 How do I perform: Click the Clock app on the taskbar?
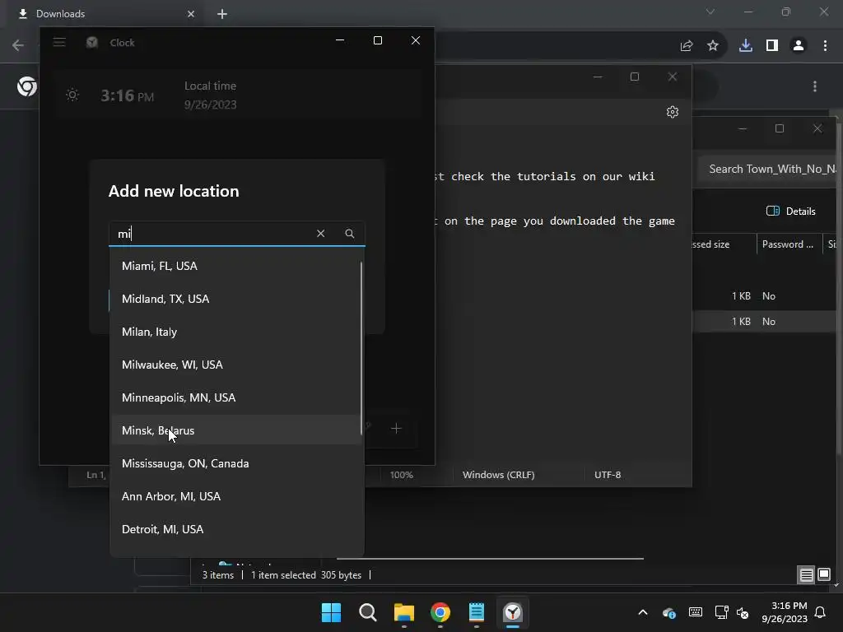click(x=513, y=612)
